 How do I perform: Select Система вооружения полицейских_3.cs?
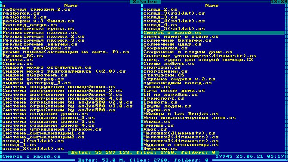(x=62, y=95)
